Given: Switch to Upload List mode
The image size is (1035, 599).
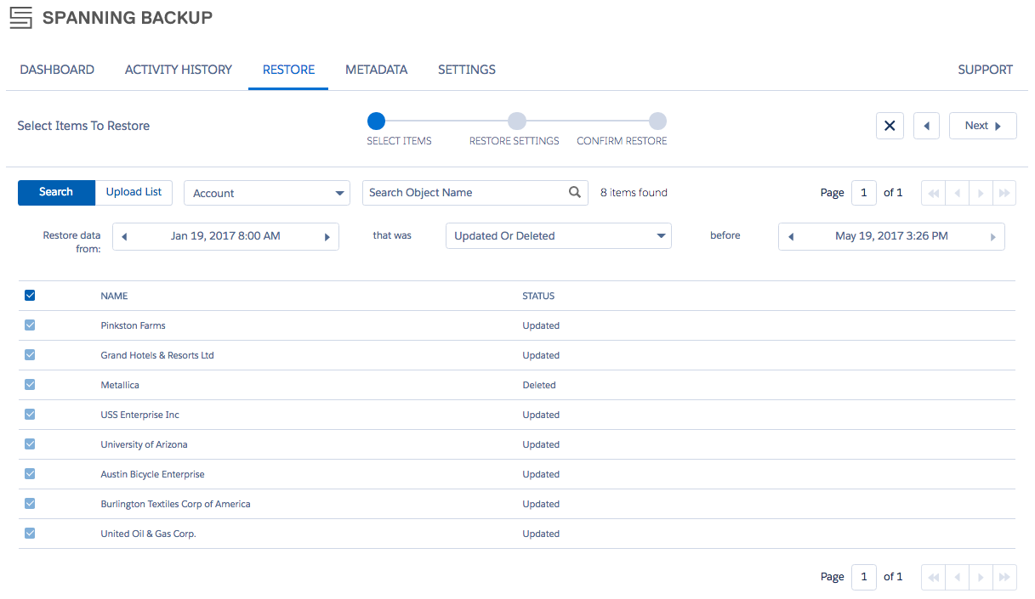Looking at the screenshot, I should (134, 193).
